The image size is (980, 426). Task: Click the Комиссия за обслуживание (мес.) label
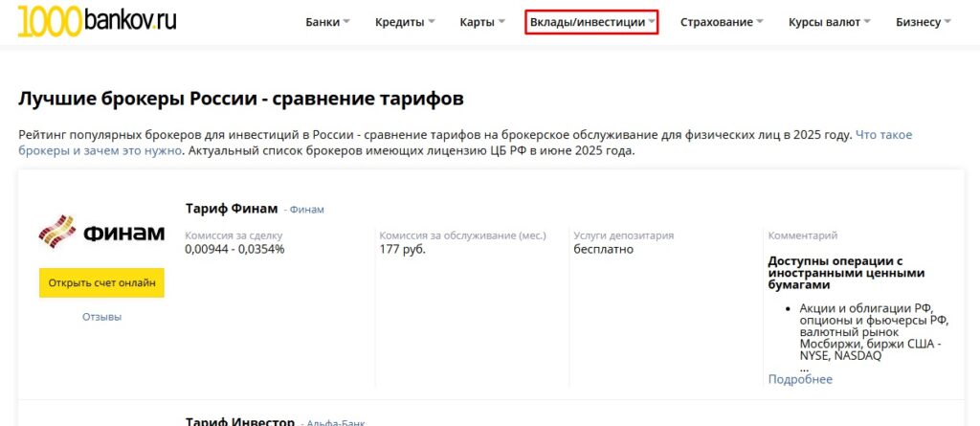click(462, 235)
